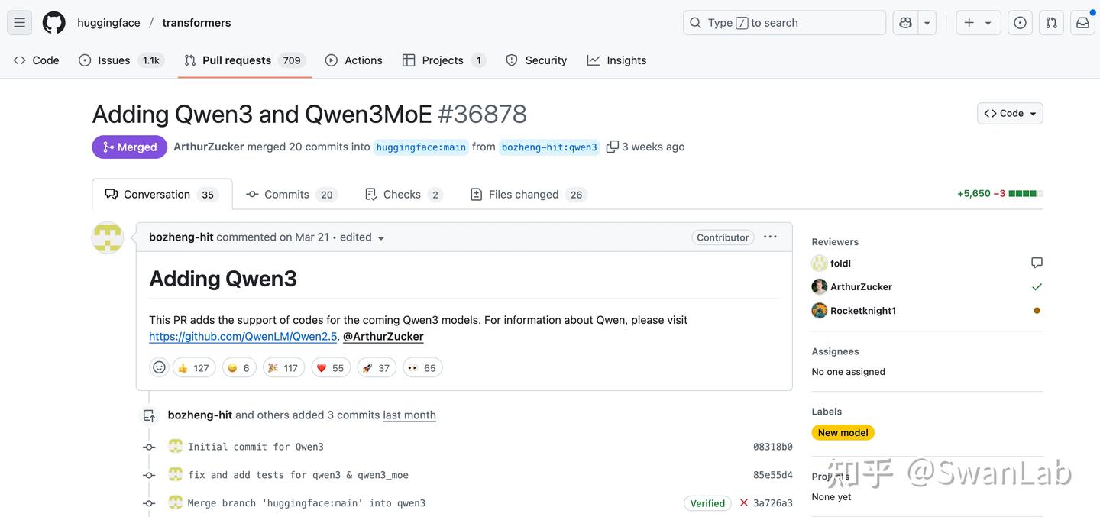Screen dimensions: 1100x517
Task: Expand the create new plus dropdown
Action: (x=977, y=23)
